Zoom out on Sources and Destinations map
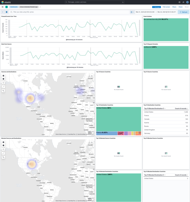 point(3,79)
